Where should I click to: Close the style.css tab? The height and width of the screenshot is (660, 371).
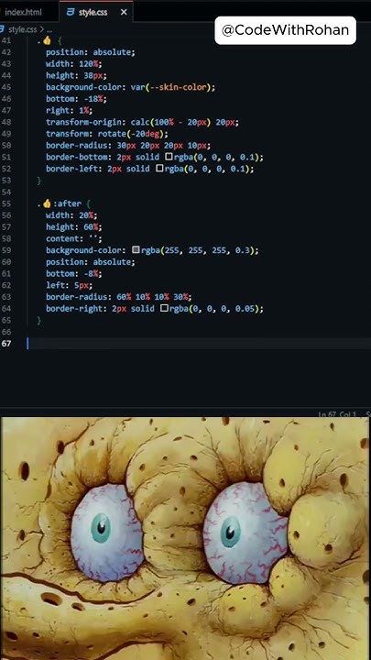click(x=124, y=13)
